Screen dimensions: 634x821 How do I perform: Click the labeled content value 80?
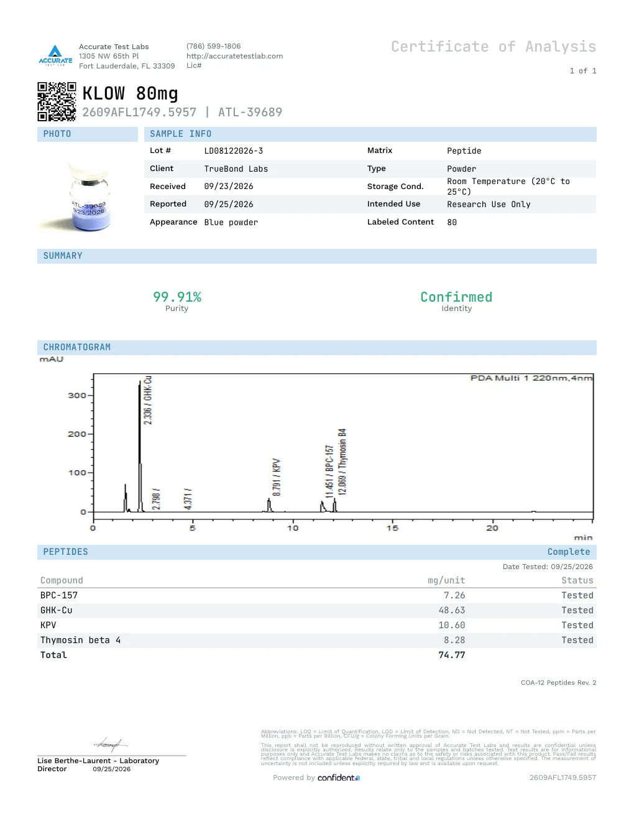pos(452,222)
